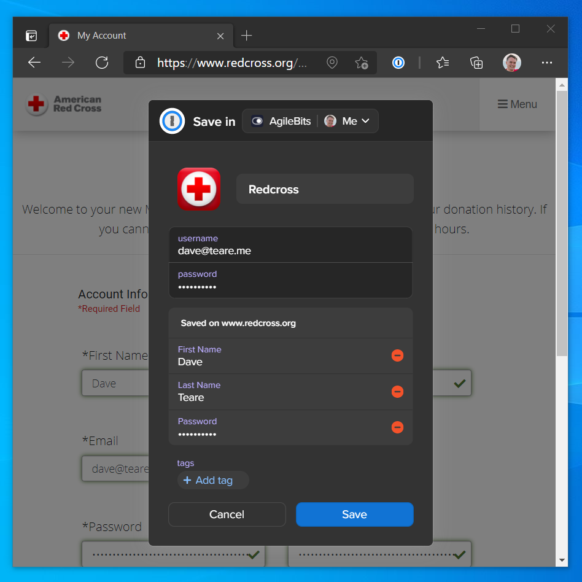Click the Redcross item icon in the dialog

click(x=199, y=189)
